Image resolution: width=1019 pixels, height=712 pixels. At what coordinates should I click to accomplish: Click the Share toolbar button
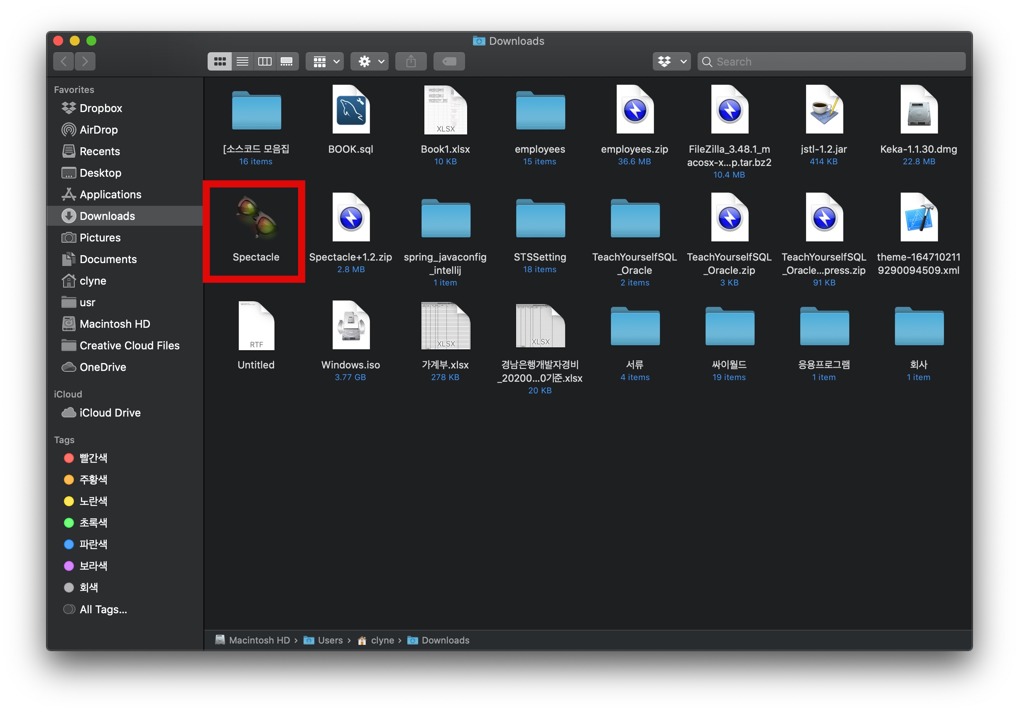[x=411, y=62]
